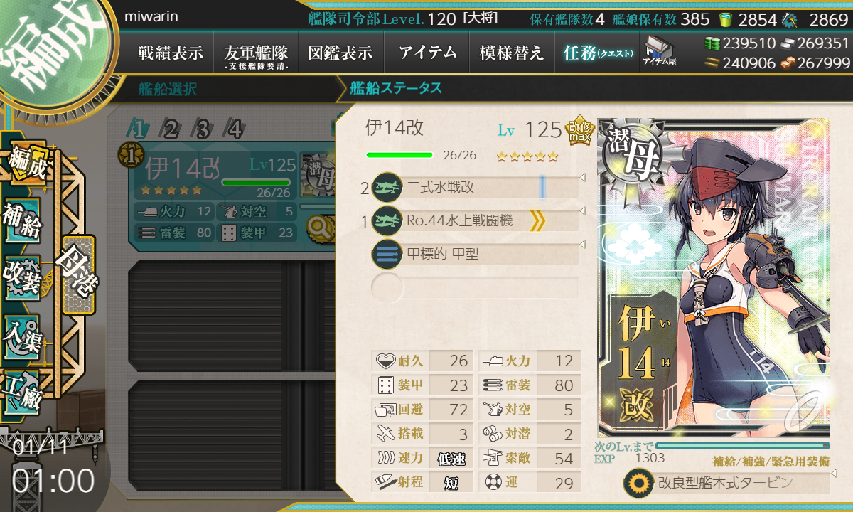853x512 pixels.
Task: Click the 模様替え button
Action: click(512, 53)
